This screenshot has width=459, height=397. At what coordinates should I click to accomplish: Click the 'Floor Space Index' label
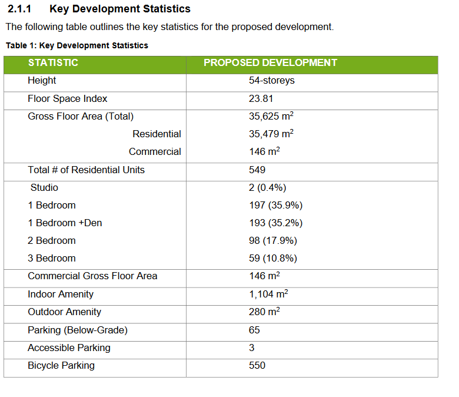[67, 98]
